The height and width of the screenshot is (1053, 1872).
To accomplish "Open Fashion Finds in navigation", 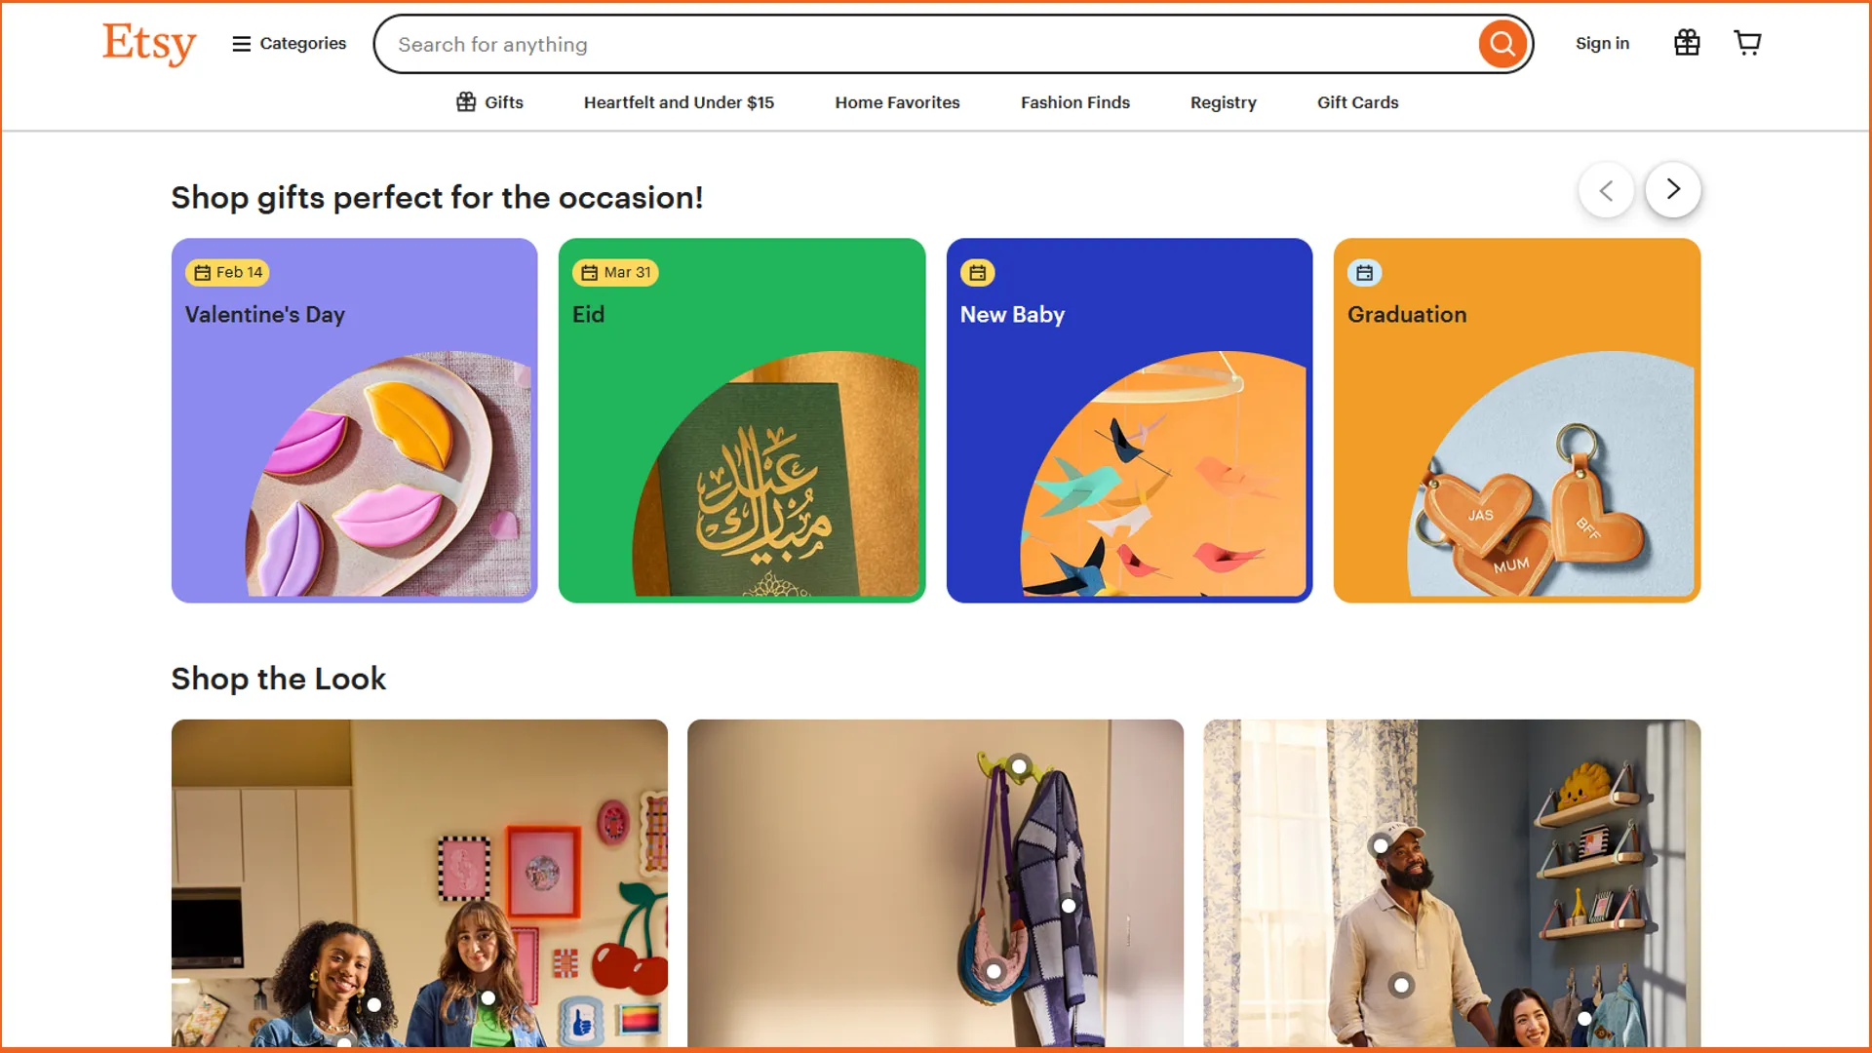I will pyautogui.click(x=1074, y=102).
